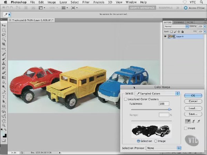Choose the Eyedropper sampler in Color Range
This screenshot has width=207, height=155.
(x=188, y=121)
